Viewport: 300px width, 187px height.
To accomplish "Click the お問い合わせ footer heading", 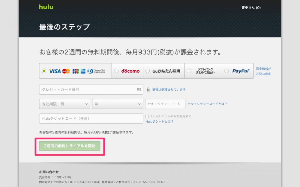I will (49, 172).
